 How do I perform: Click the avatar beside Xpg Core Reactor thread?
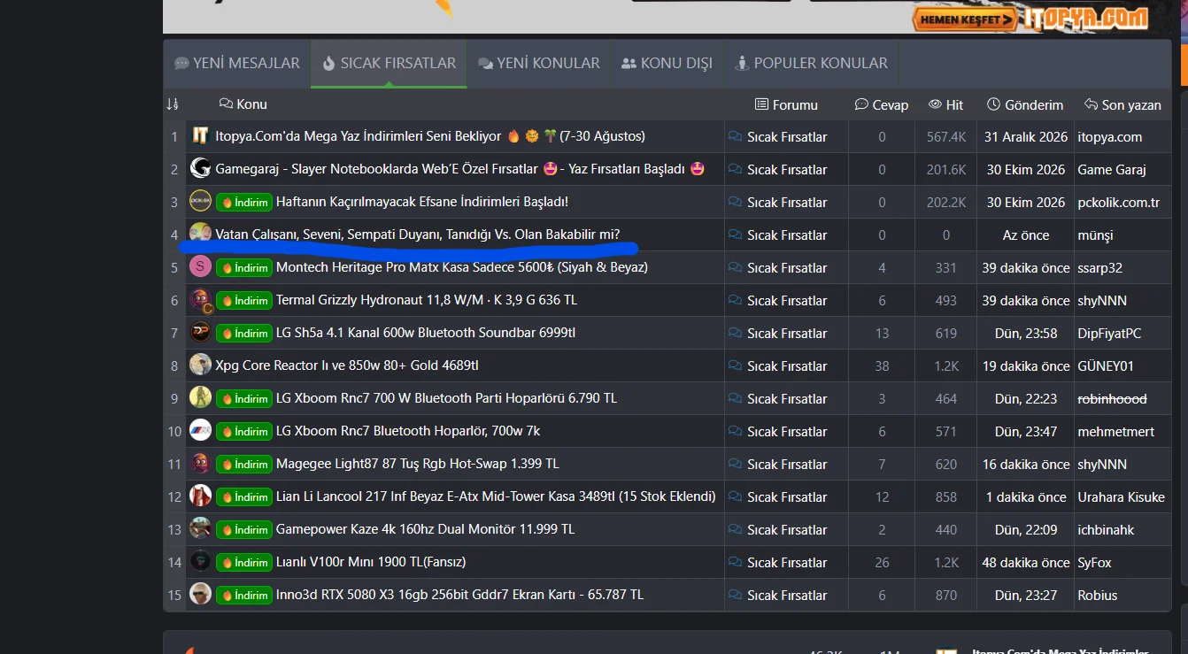tap(200, 365)
